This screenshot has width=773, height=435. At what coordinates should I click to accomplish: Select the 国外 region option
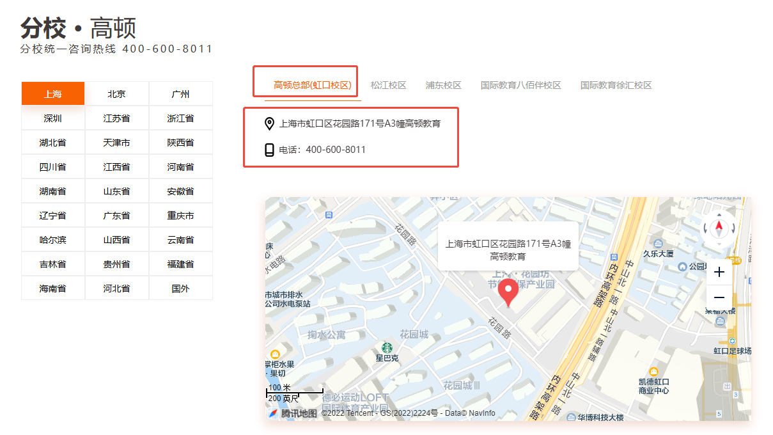[x=180, y=289]
